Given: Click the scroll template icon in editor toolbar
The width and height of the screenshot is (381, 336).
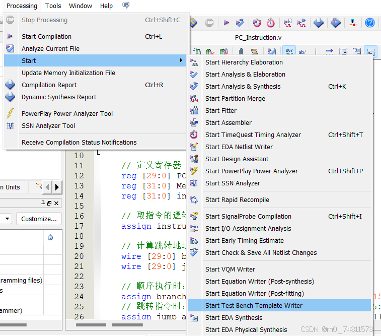Looking at the screenshot, I should coord(254,51).
